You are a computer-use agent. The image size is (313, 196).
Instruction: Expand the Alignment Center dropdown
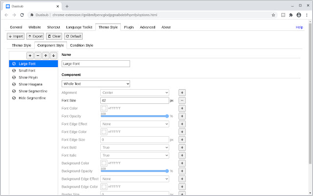134,93
